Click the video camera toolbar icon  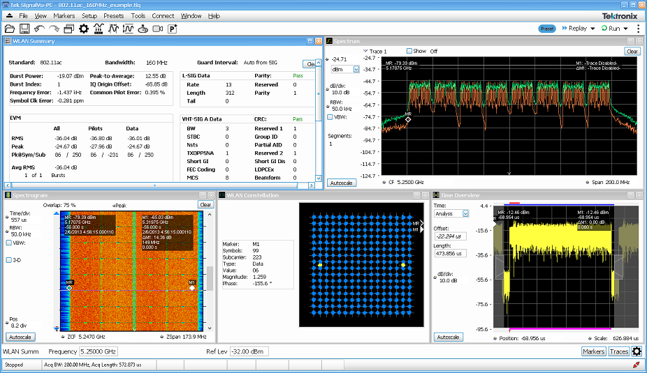pyautogui.click(x=157, y=29)
